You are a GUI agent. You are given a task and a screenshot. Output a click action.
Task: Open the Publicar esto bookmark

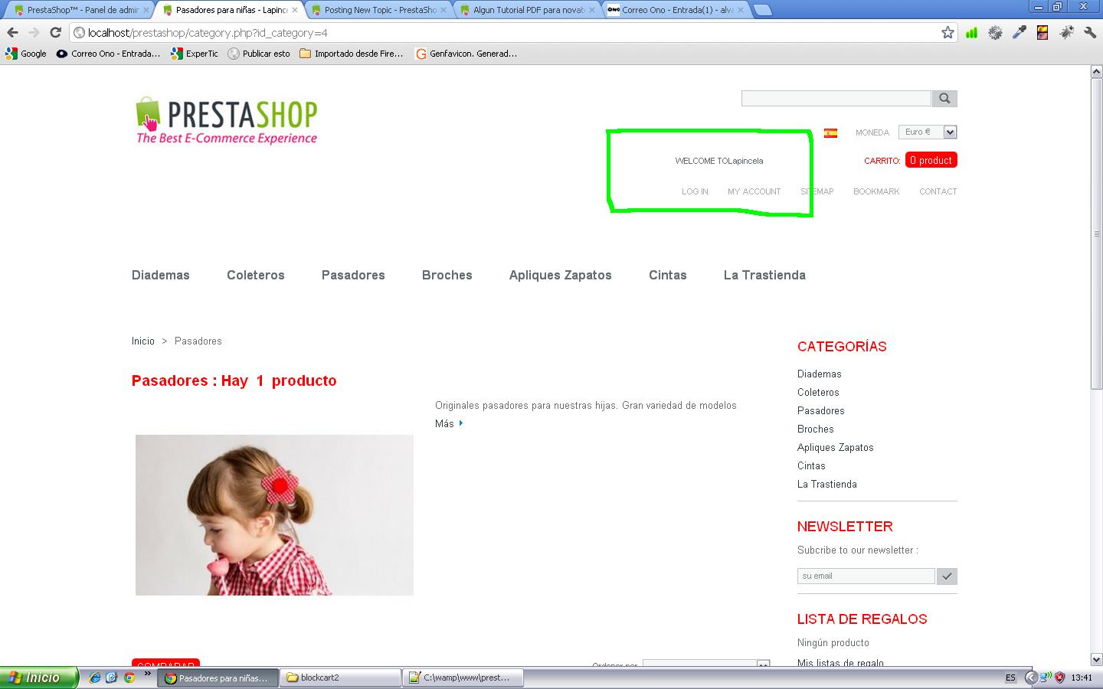pos(259,54)
